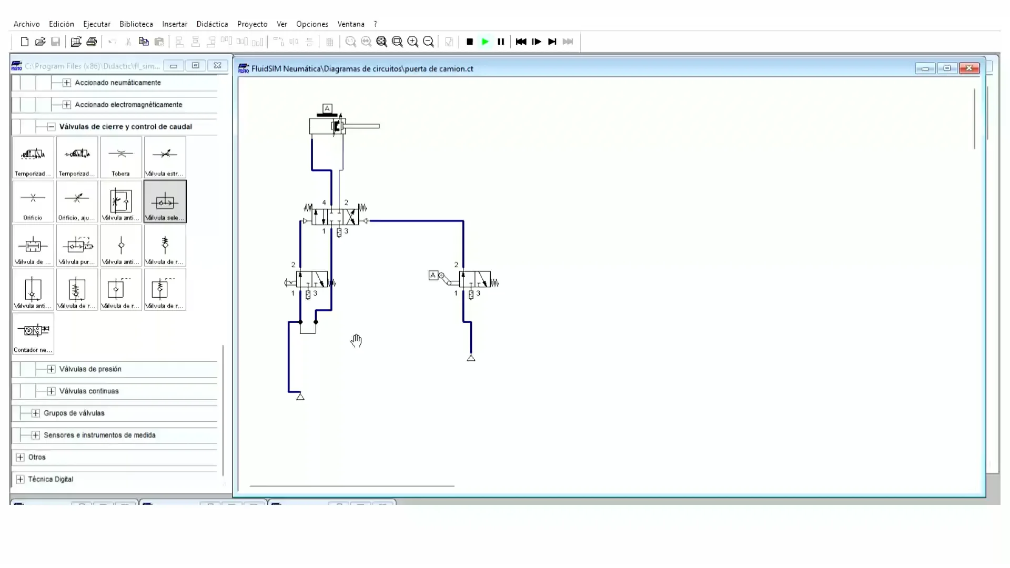The image size is (1010, 568).
Task: Expand Técnica Digital tree node
Action: [20, 480]
